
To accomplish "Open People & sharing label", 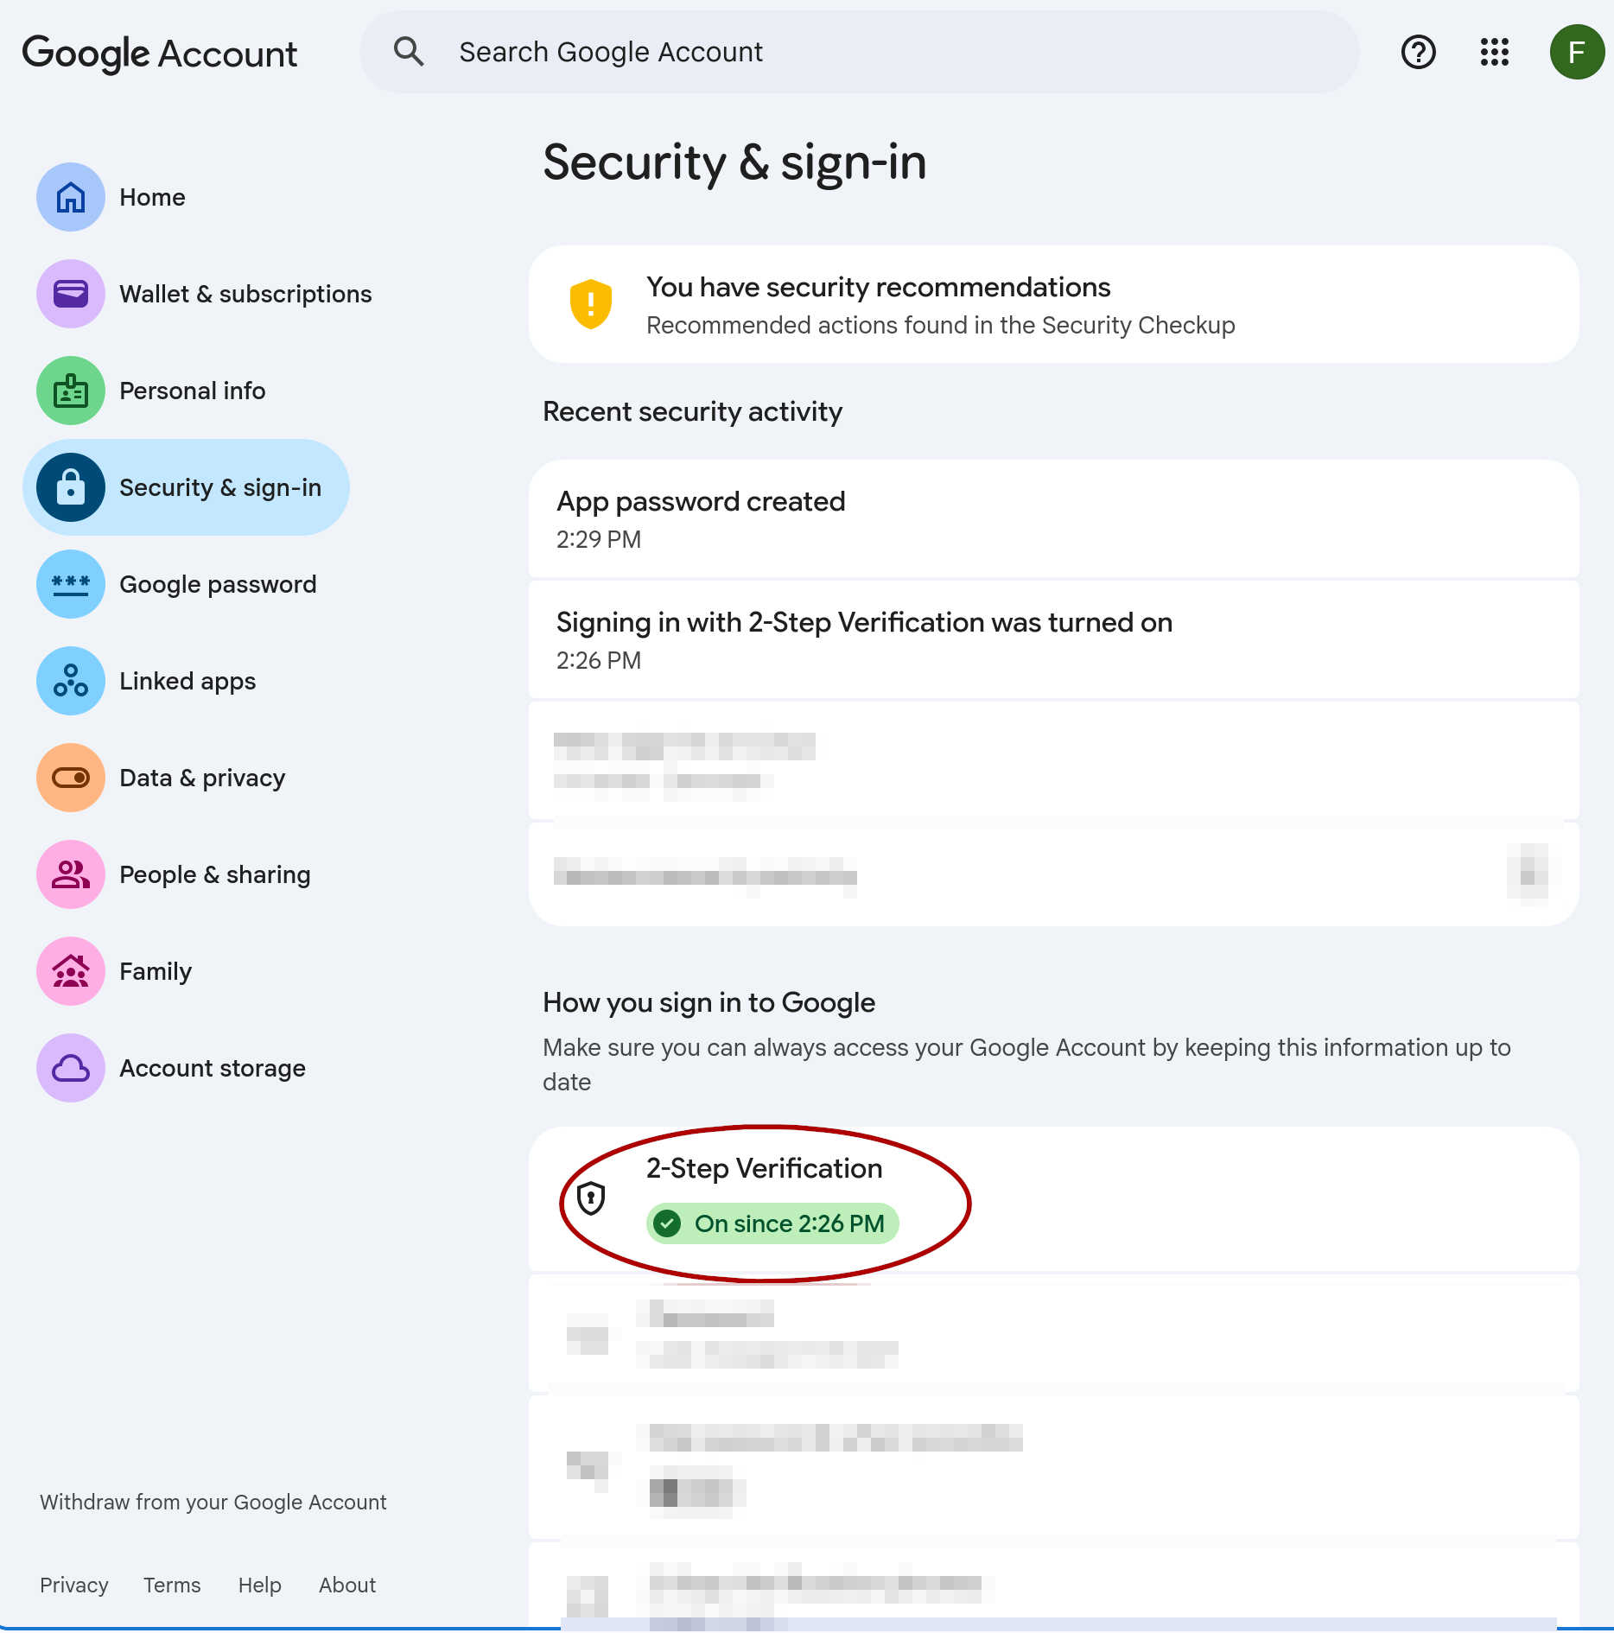I will click(x=214, y=874).
